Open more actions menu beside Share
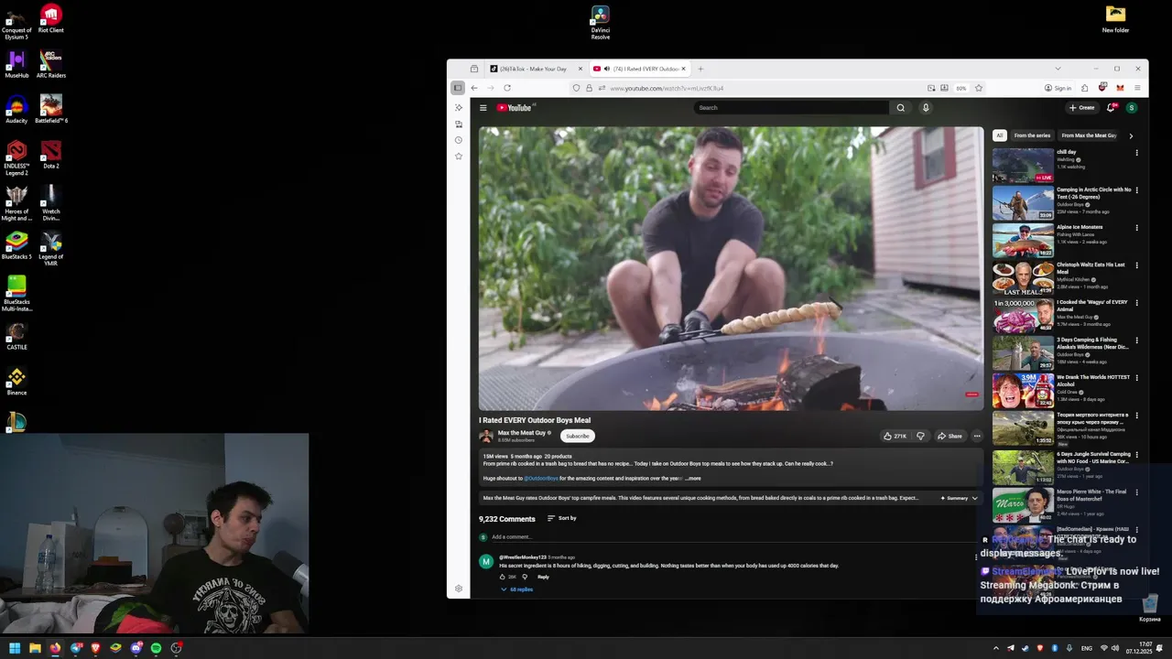Screen dimensions: 1172x659 (x=977, y=436)
